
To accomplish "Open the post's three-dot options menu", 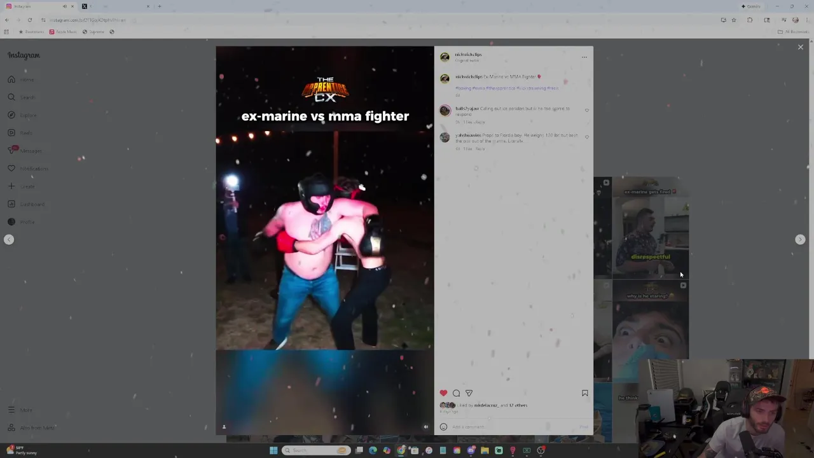I will (584, 57).
